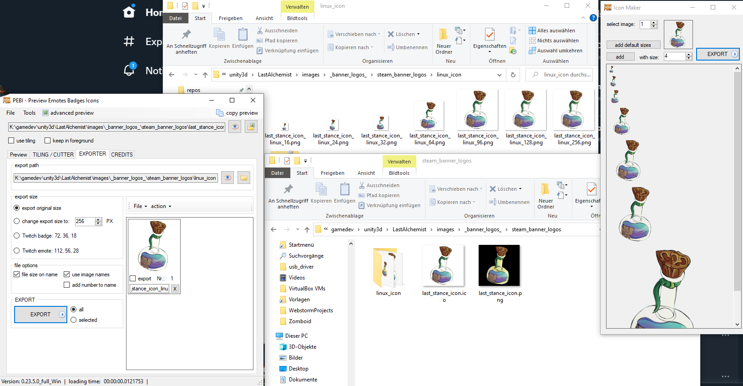
Task: Uncheck file size on name
Action: pos(17,274)
